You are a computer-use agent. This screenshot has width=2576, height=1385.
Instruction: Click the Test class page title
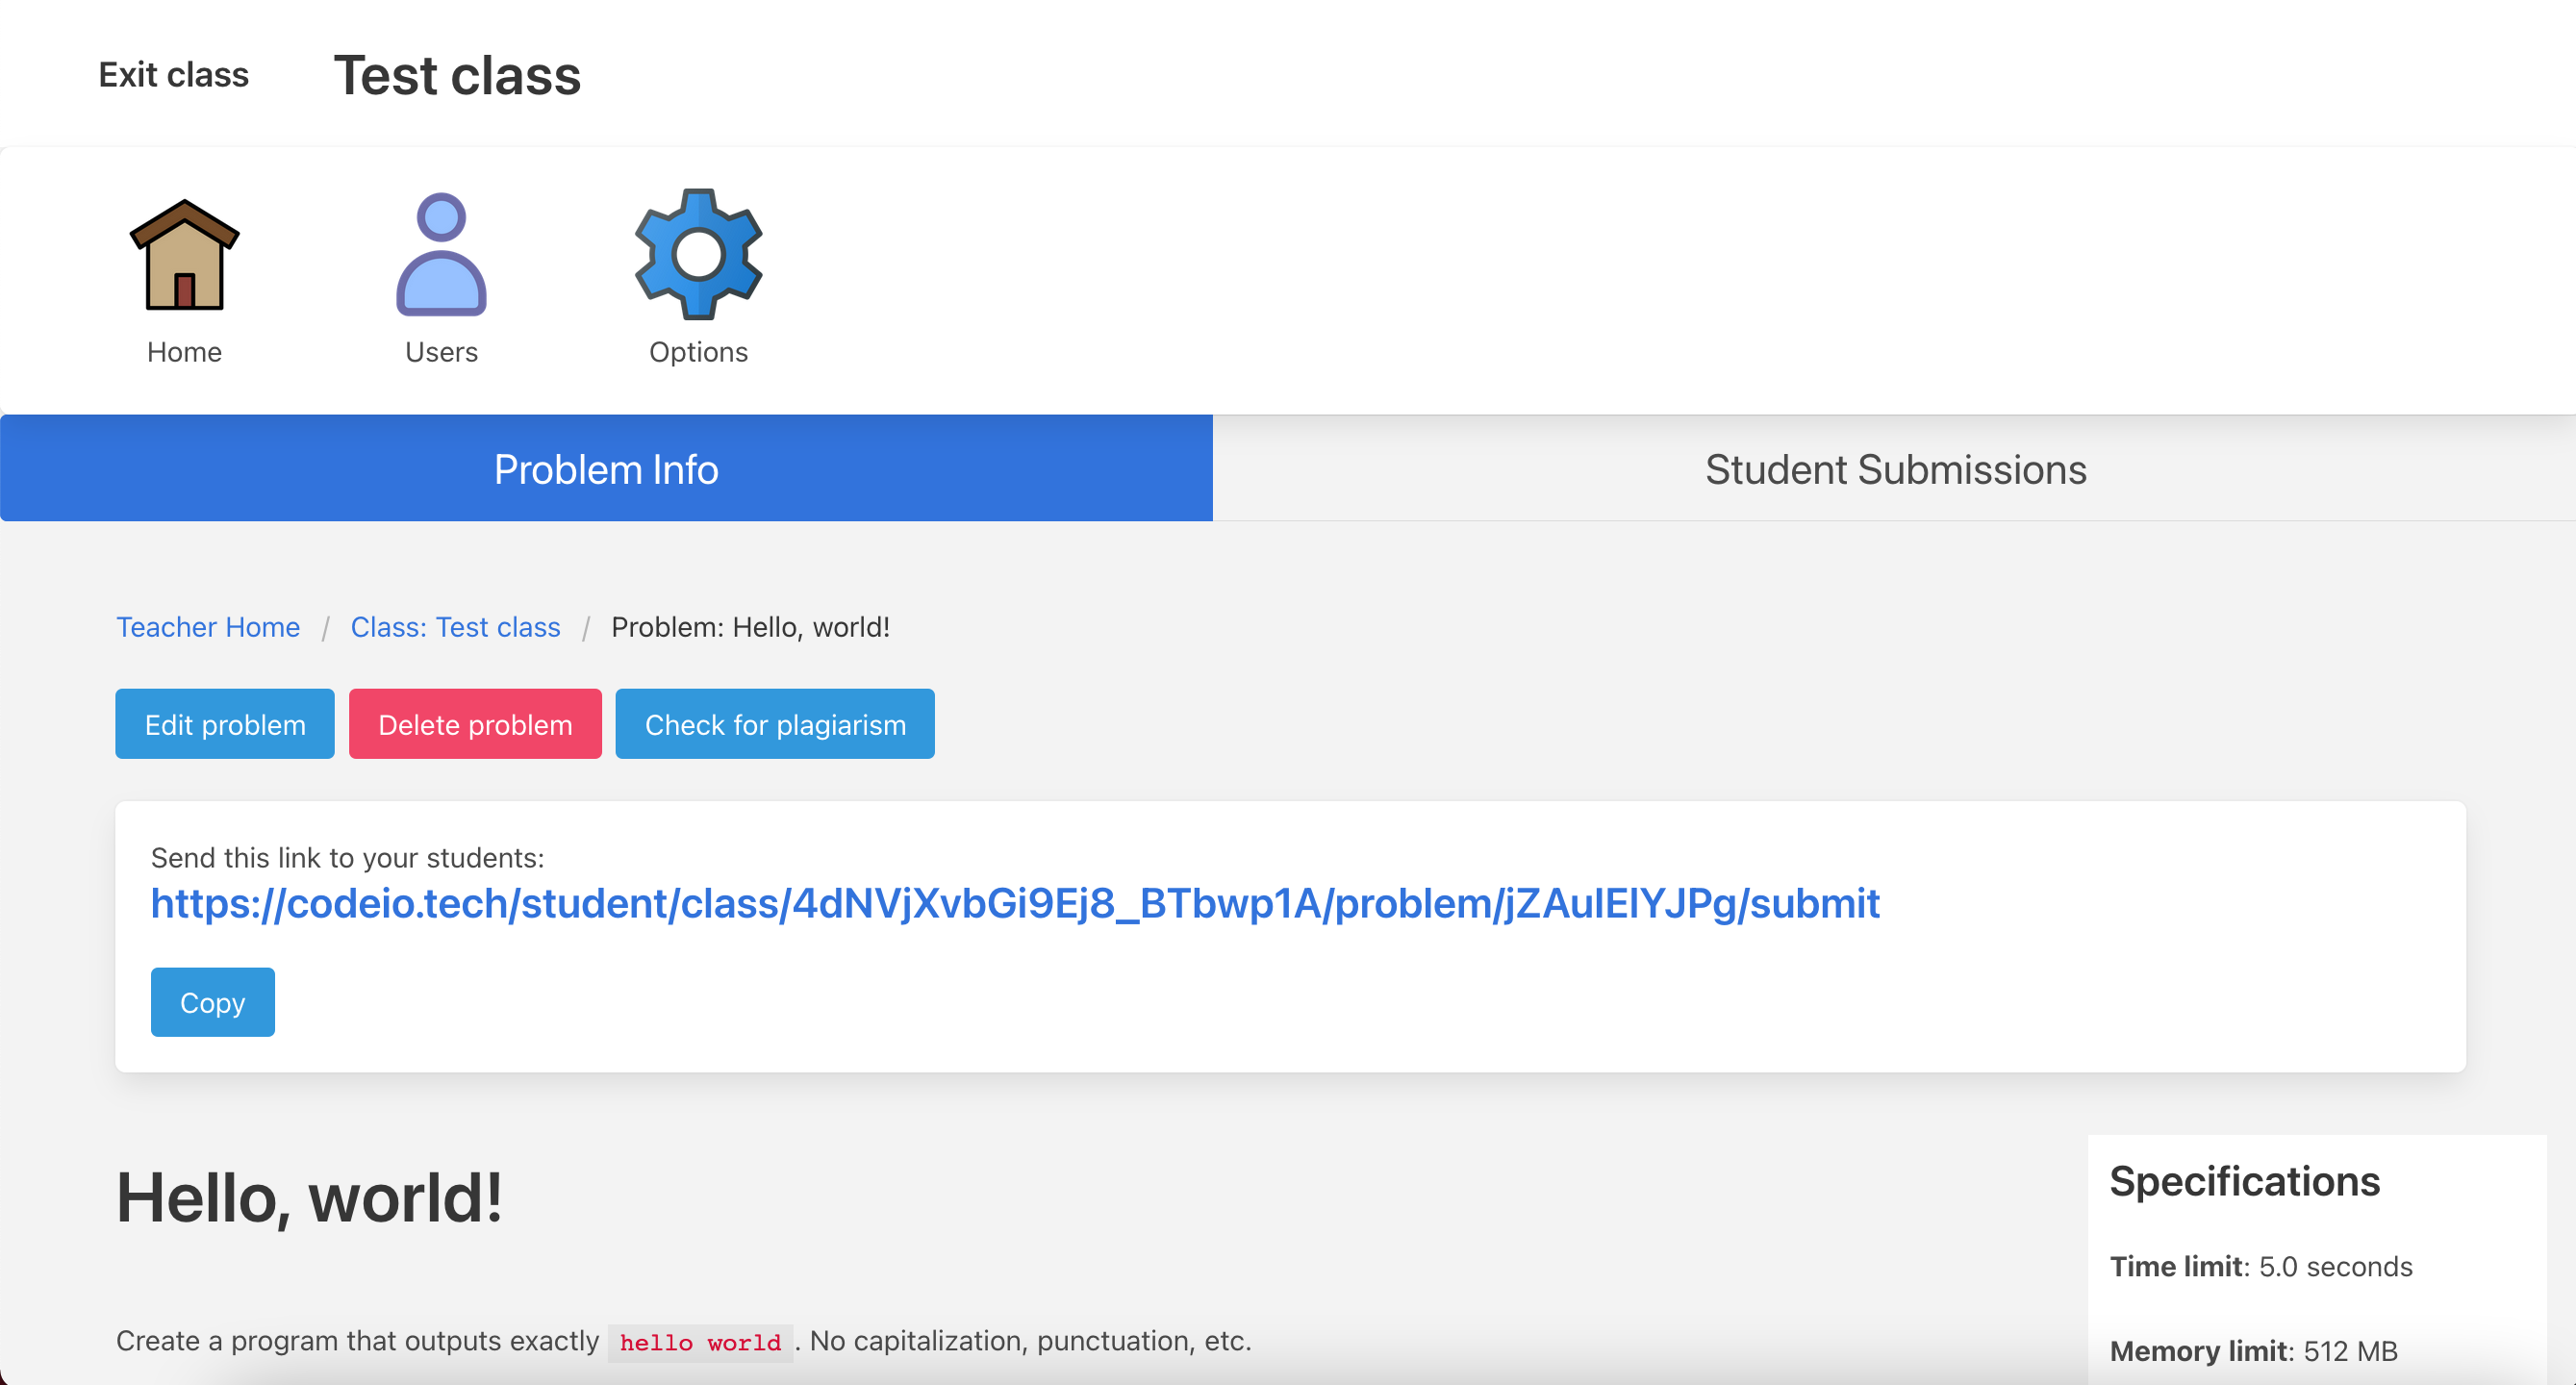click(457, 76)
